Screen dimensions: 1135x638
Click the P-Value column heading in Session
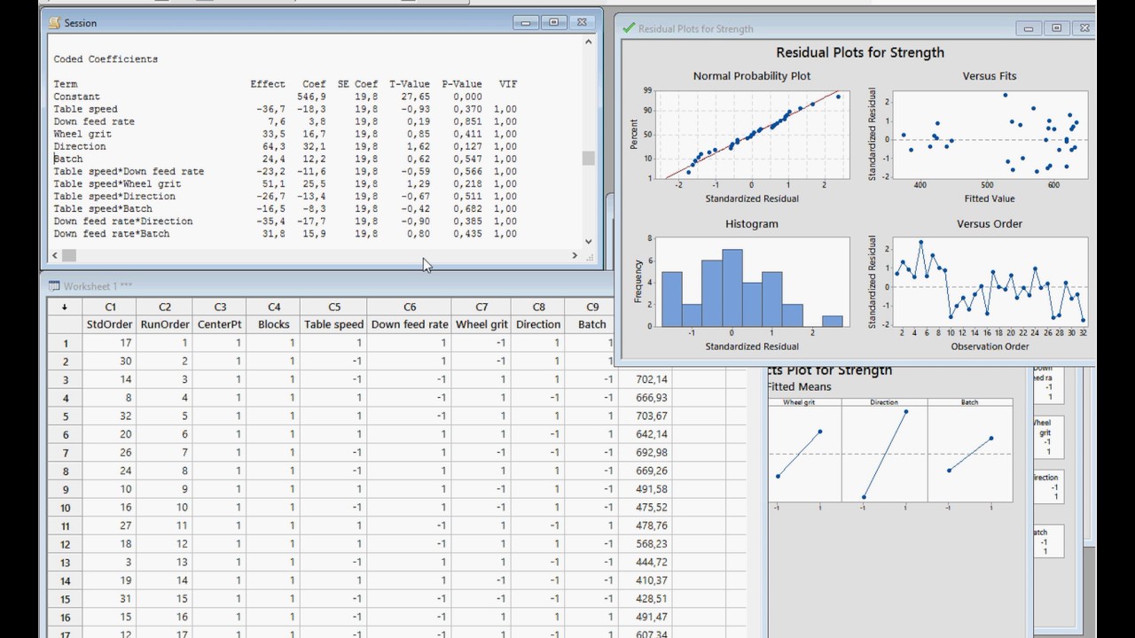462,84
